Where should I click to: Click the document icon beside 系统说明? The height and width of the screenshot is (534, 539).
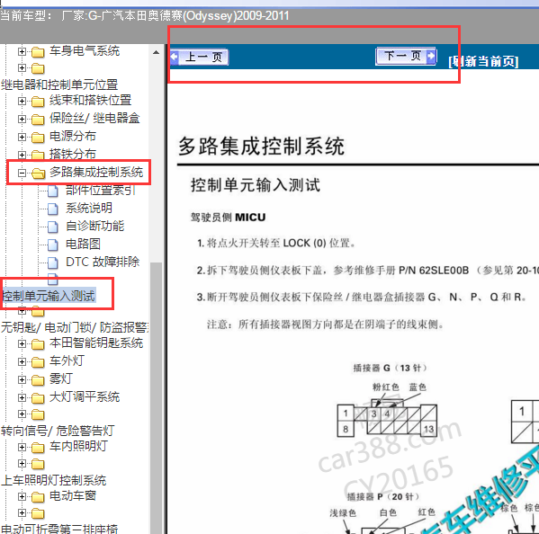click(x=52, y=209)
